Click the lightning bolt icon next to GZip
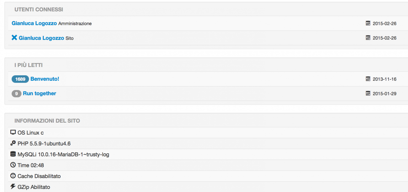Screen dimensions: 408x192 [13, 187]
